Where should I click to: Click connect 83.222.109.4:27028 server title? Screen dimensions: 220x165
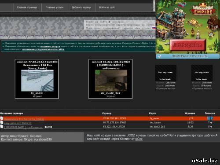click(x=111, y=62)
